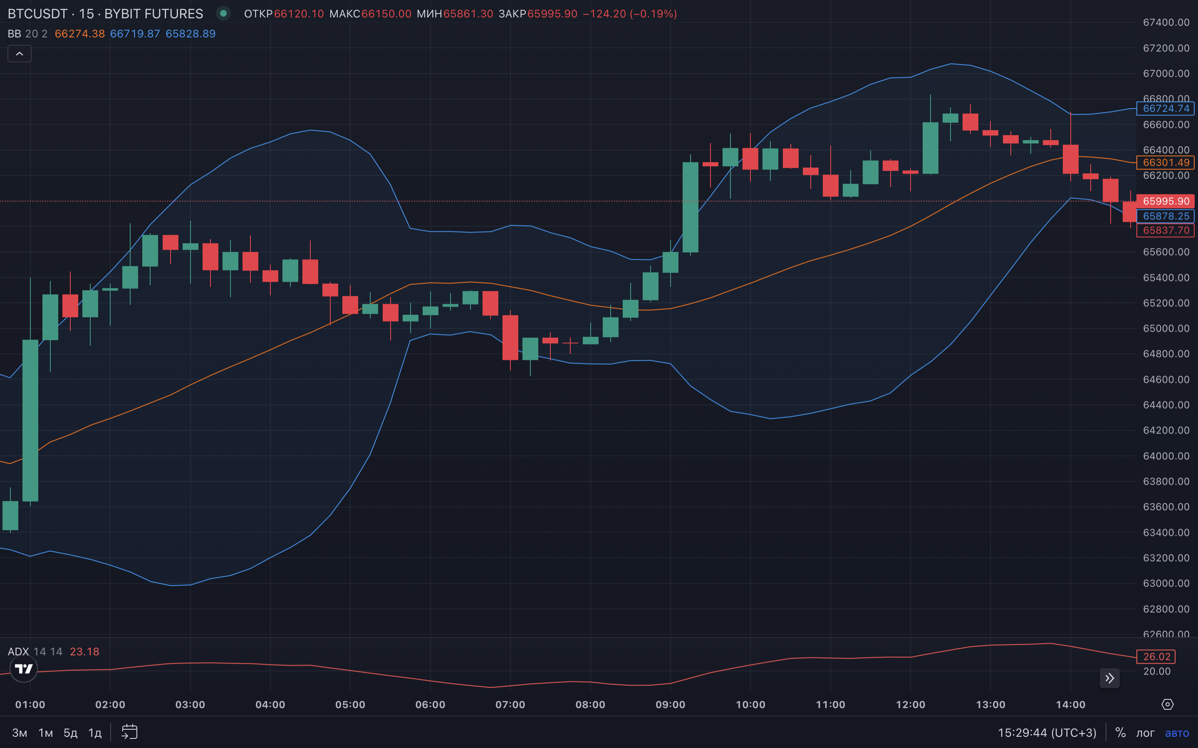1198x748 pixels.
Task: Switch to 1д date range
Action: [x=94, y=733]
